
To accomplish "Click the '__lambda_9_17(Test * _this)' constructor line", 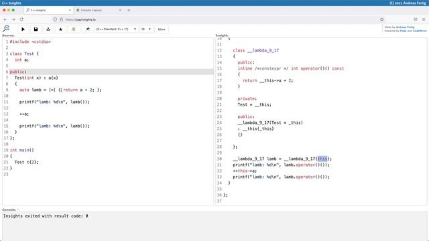I will click(x=270, y=123).
